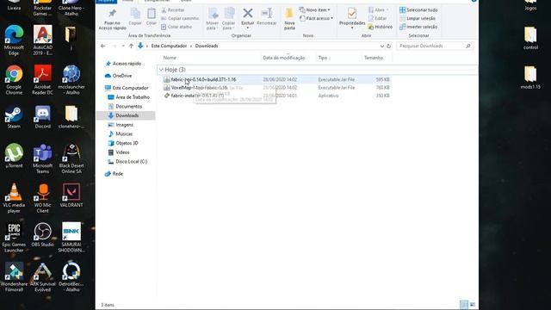The width and height of the screenshot is (551, 310).
Task: Click the Editar ribbon option
Action: coord(377,18)
